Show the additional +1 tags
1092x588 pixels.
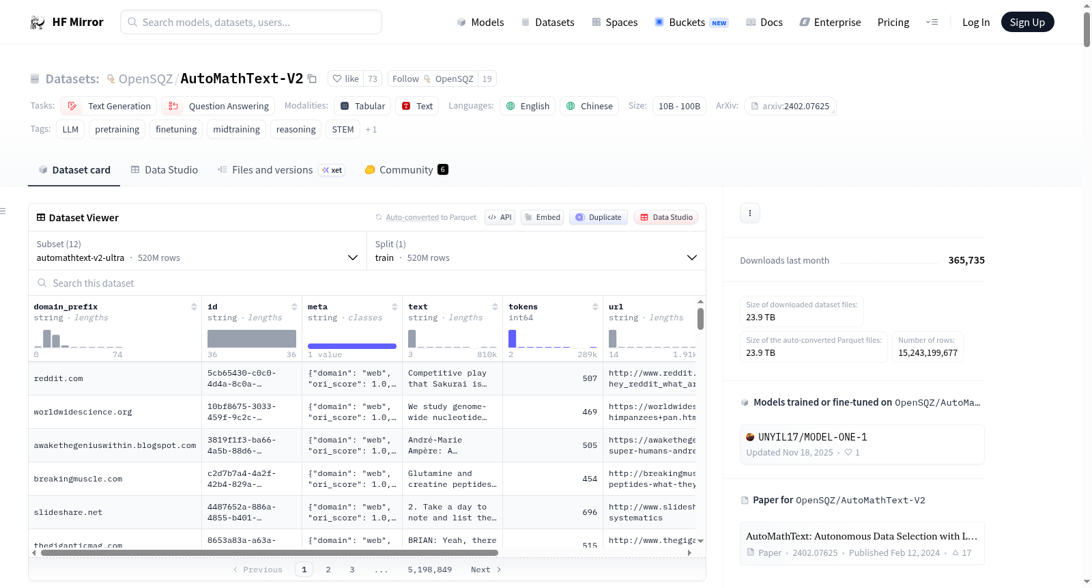tap(371, 129)
